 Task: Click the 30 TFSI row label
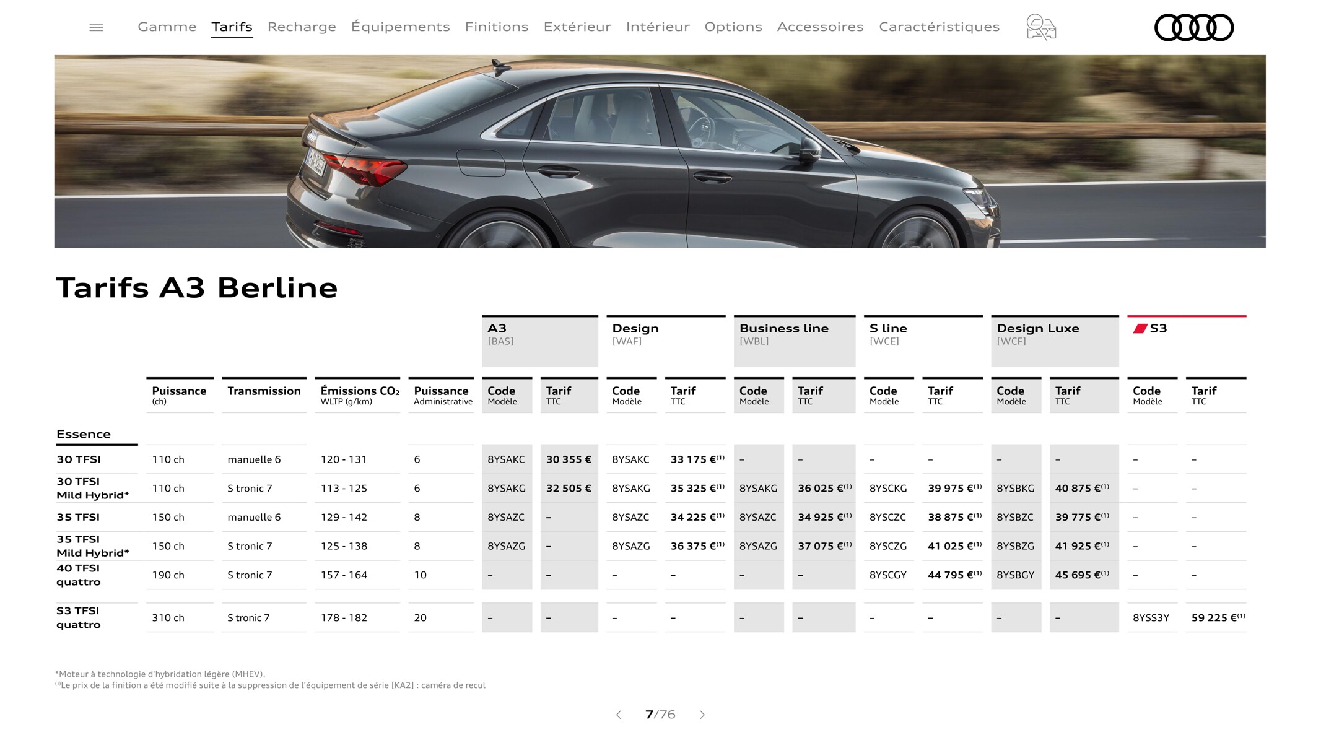coord(79,459)
